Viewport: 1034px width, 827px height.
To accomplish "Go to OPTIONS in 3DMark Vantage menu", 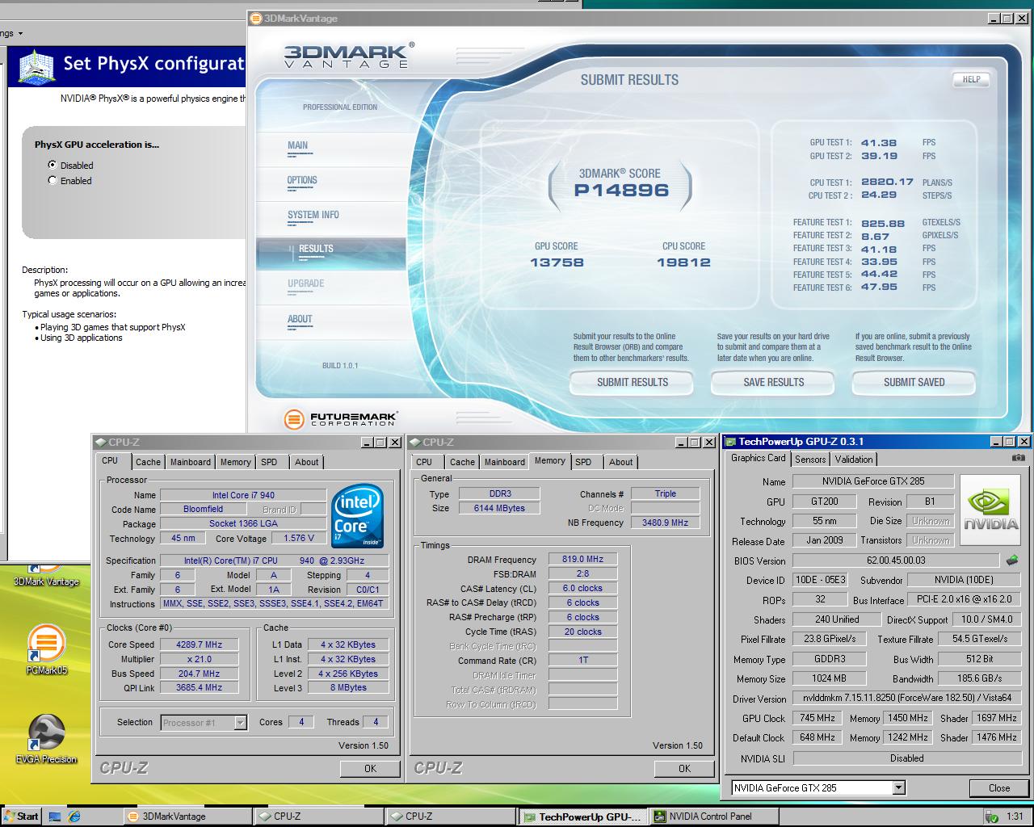I will [x=302, y=181].
